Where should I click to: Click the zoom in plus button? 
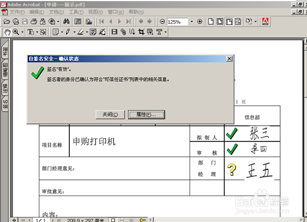click(200, 21)
